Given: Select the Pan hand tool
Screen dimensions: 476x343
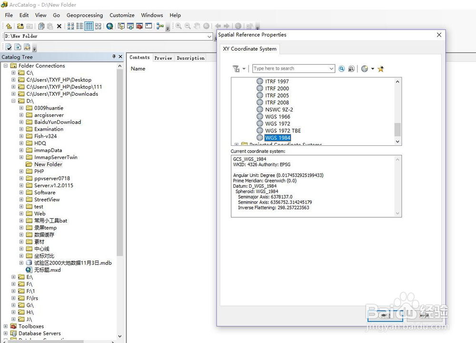Looking at the screenshot, I should (197, 26).
